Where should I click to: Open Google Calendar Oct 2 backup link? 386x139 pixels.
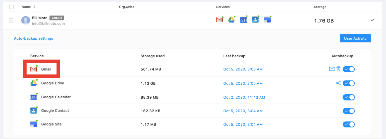click(244, 97)
